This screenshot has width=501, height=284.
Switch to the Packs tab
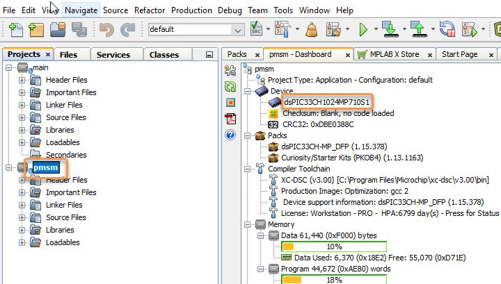click(237, 54)
